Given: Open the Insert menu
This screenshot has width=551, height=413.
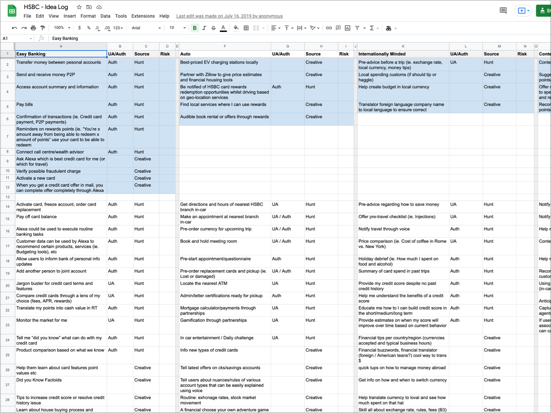Looking at the screenshot, I should coord(69,16).
